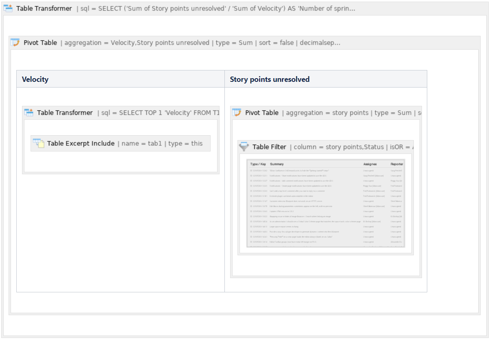Click the outer Table Transformer SQL parameter text
490x340 pixels.
216,9
